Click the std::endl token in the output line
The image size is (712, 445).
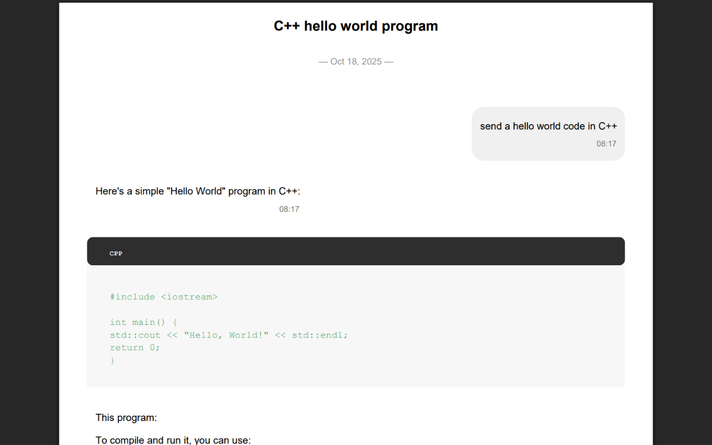point(318,335)
